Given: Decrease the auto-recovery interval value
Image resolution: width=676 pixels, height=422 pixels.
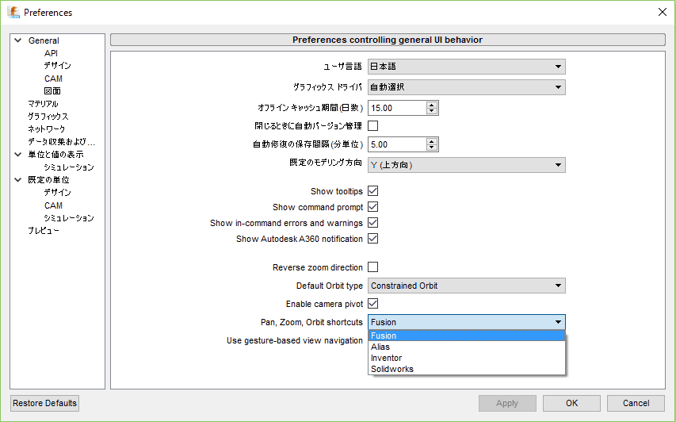Looking at the screenshot, I should 432,148.
